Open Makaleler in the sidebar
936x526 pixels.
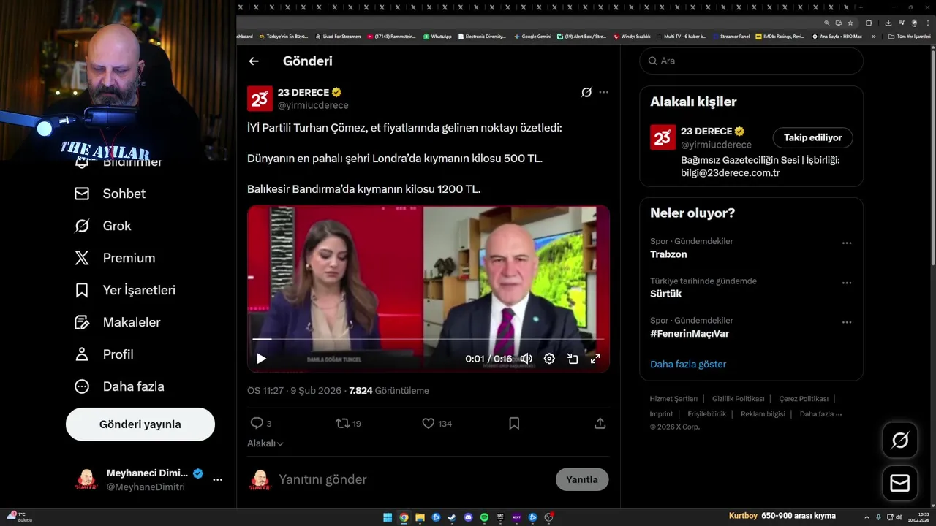pos(117,322)
